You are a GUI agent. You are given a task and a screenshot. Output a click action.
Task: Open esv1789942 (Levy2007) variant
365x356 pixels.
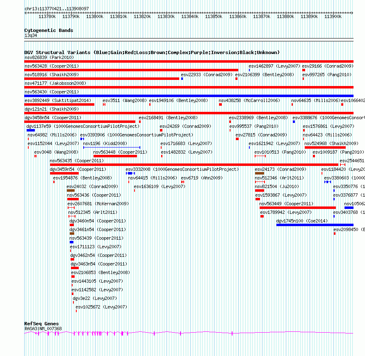click(x=286, y=212)
